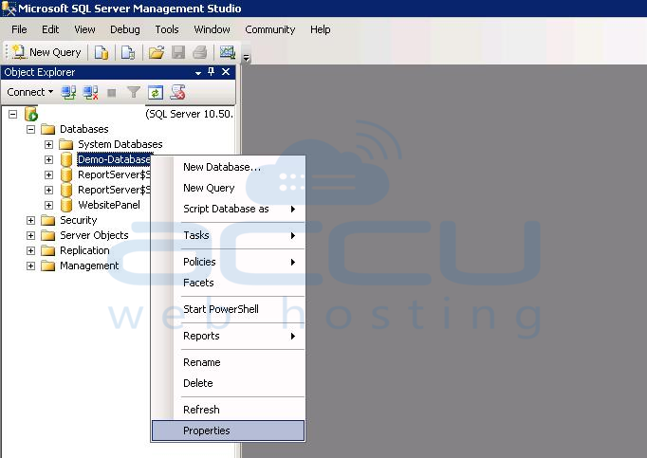Image resolution: width=647 pixels, height=458 pixels.
Task: Select the Databases folder icon
Action: (x=47, y=129)
